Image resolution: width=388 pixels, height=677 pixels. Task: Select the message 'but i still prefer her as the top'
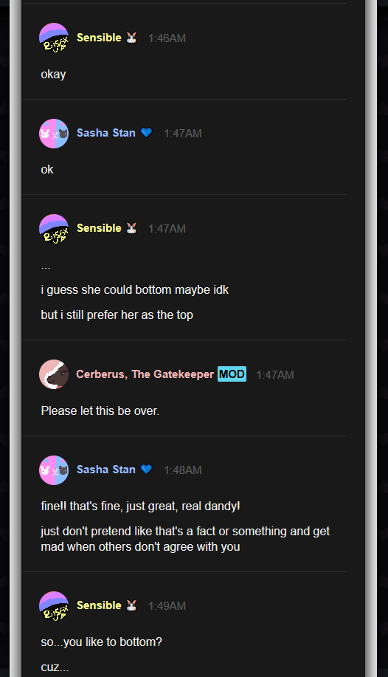117,315
